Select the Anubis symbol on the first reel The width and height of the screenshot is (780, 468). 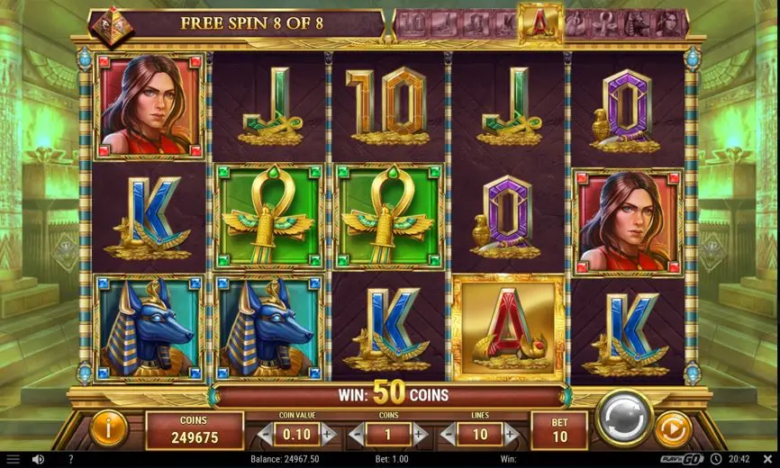[149, 328]
